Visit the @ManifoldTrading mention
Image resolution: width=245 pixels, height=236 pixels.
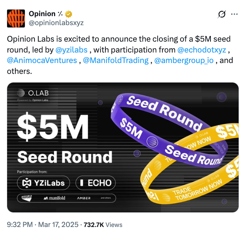pos(116,60)
